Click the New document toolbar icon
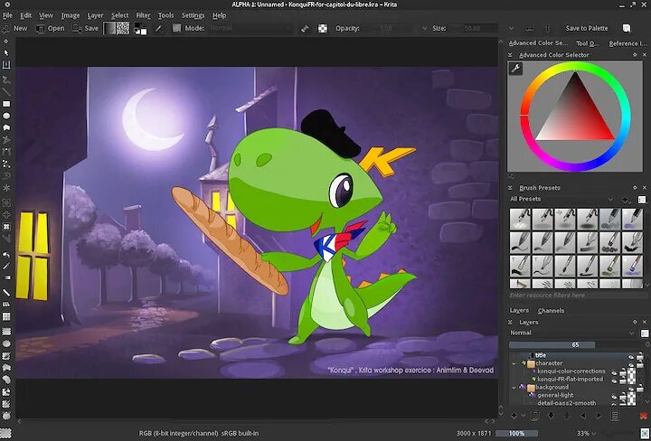Viewport: 651px width, 441px height. [x=14, y=28]
